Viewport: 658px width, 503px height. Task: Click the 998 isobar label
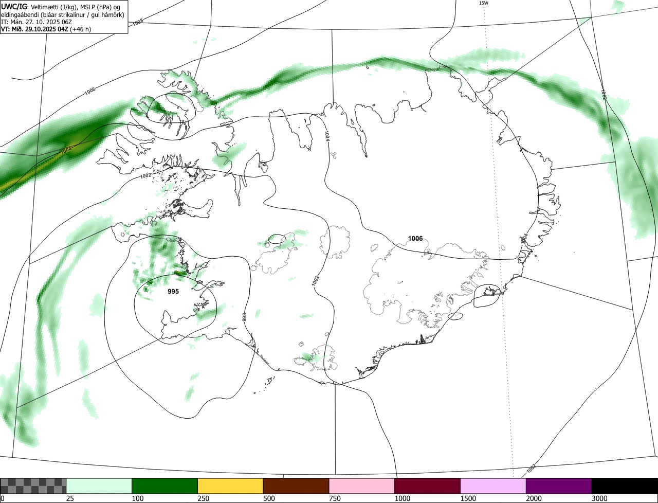(x=245, y=317)
